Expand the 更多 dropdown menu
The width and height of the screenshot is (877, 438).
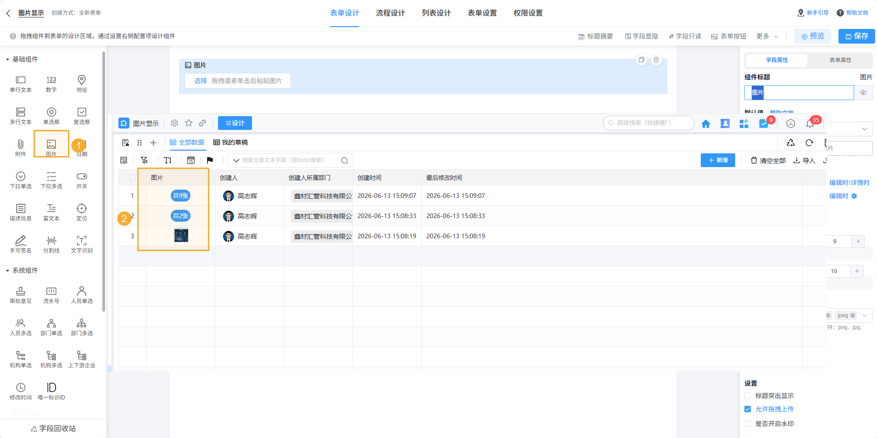(x=767, y=36)
